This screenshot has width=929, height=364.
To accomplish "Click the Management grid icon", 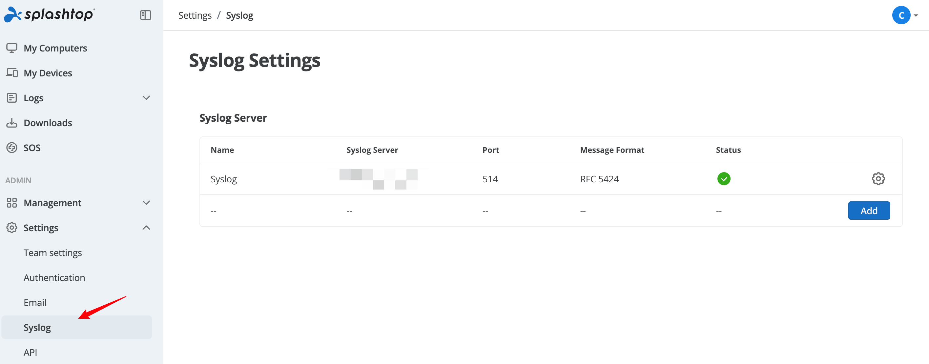I will [x=11, y=203].
